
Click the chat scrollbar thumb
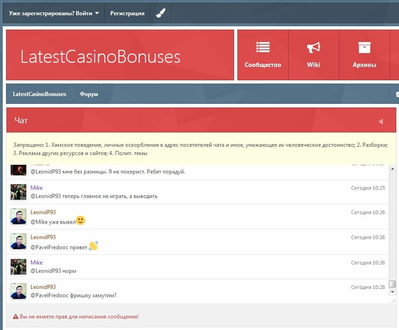coord(393,284)
